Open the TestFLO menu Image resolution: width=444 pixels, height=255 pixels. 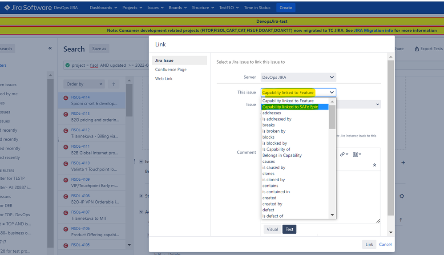point(229,8)
